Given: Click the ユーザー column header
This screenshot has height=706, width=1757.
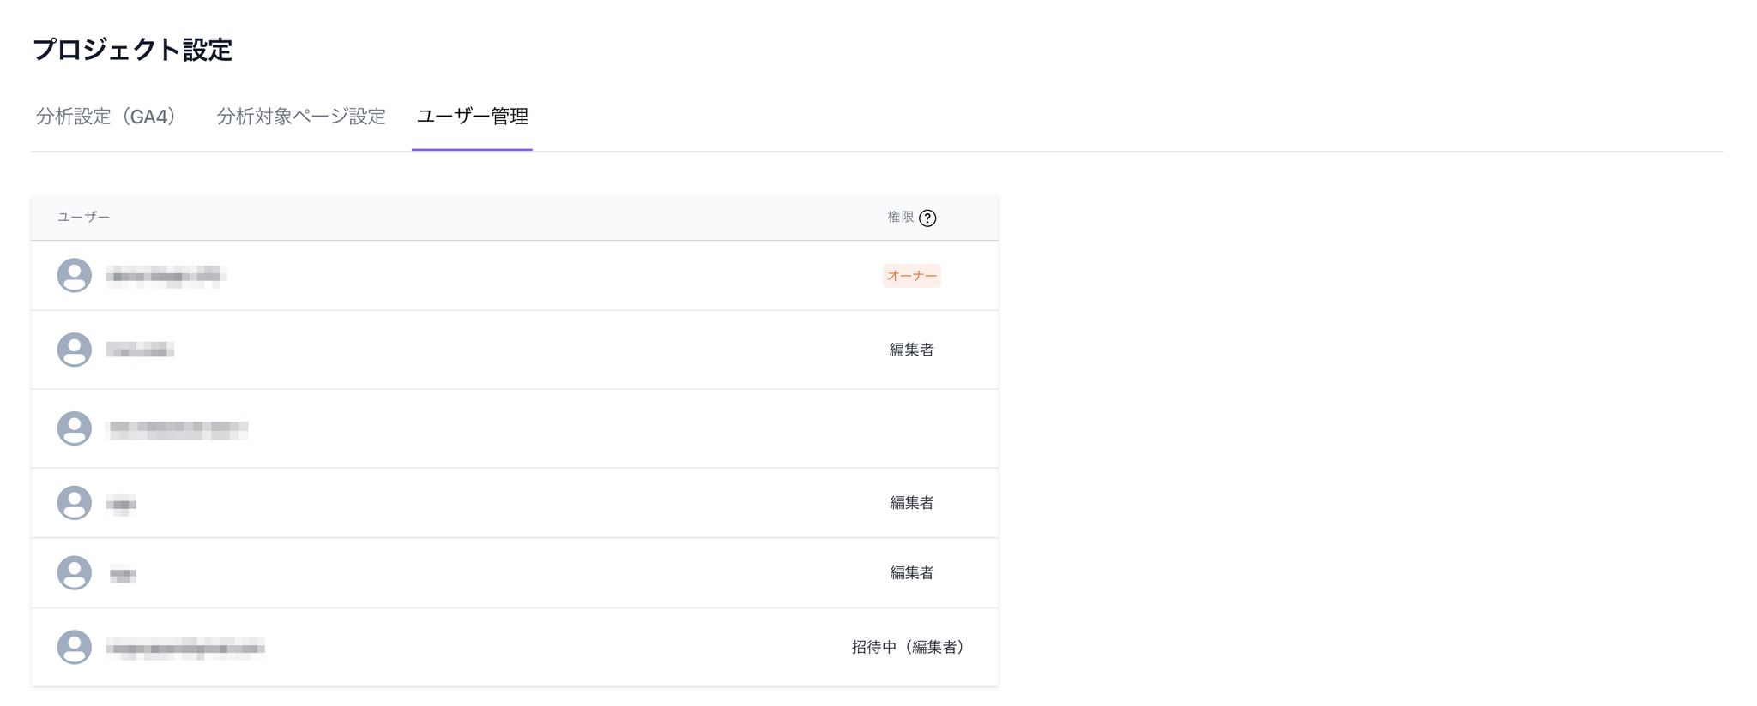Looking at the screenshot, I should (83, 218).
